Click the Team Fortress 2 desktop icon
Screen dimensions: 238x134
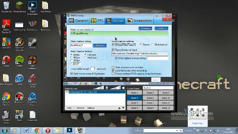32,63
